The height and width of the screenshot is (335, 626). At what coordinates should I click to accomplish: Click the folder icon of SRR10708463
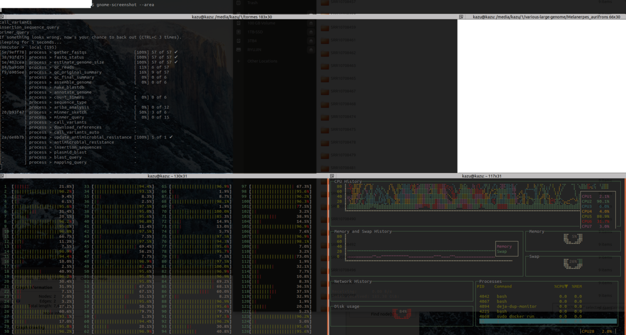pyautogui.click(x=324, y=66)
